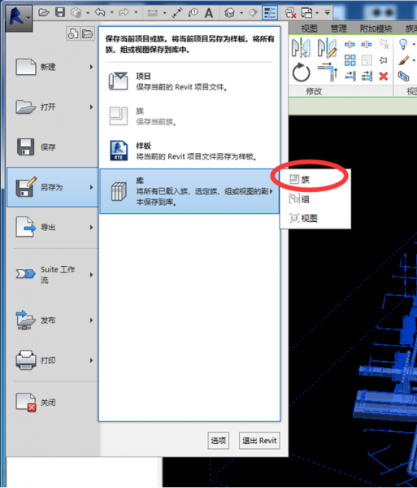
Task: Click the 退出 Revit button
Action: pyautogui.click(x=259, y=440)
